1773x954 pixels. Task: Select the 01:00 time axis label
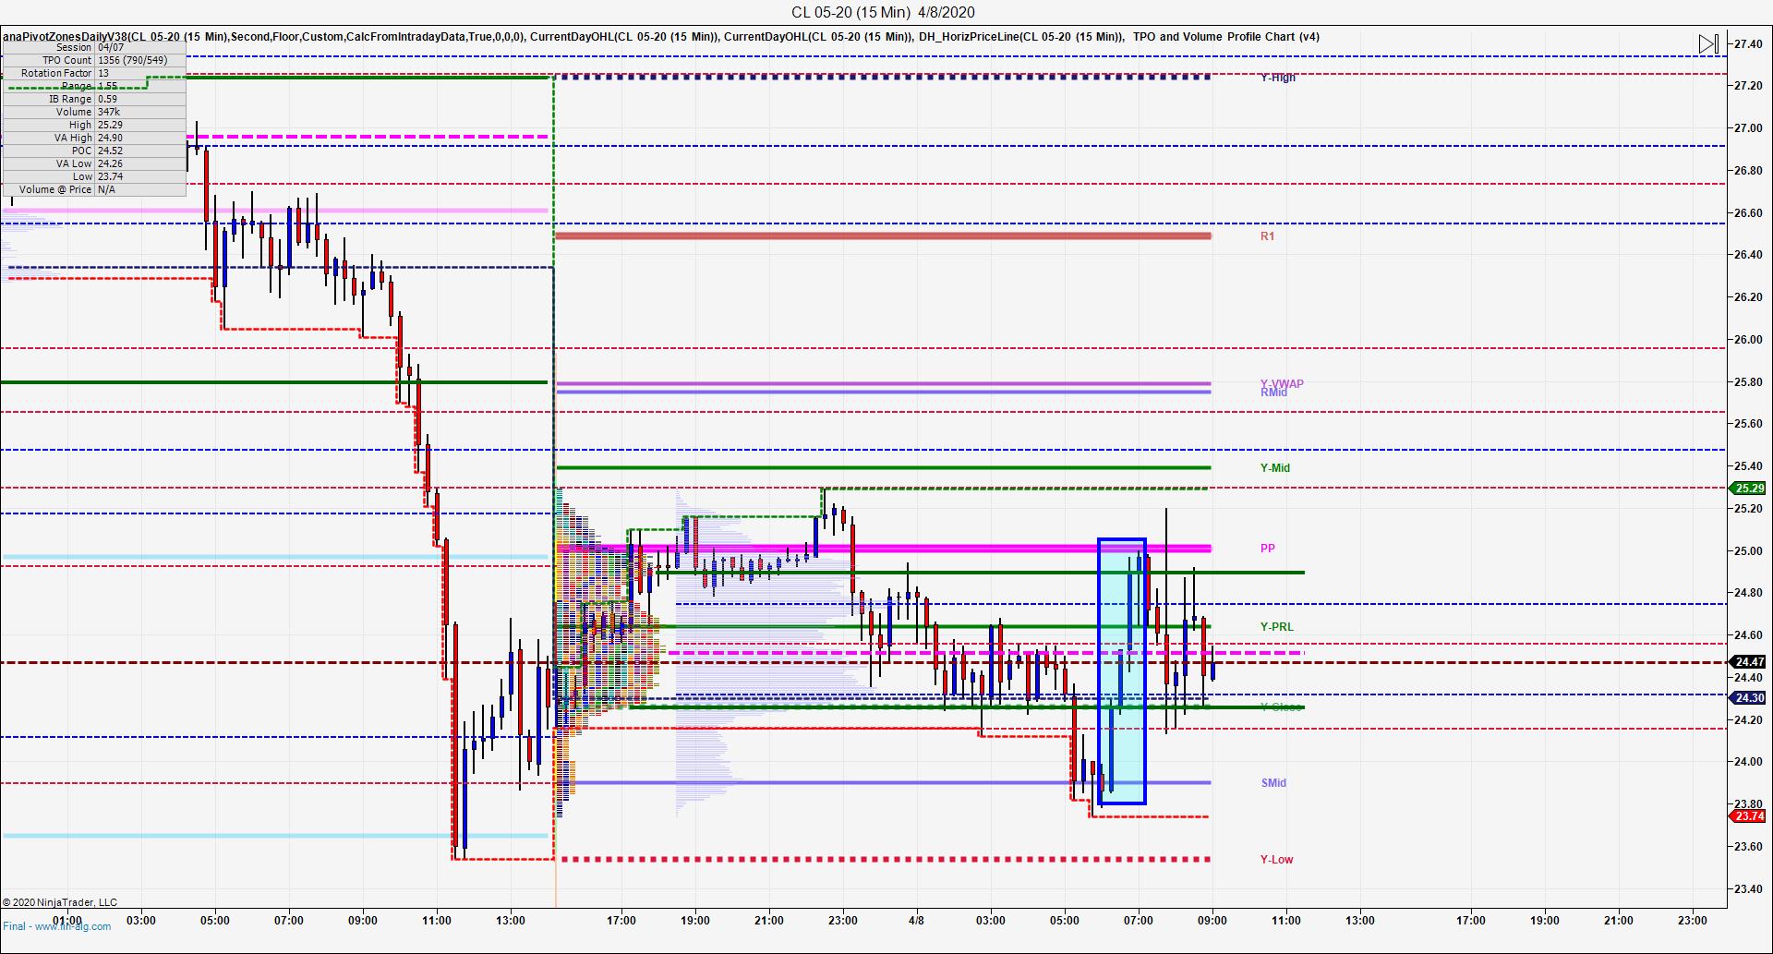[66, 920]
